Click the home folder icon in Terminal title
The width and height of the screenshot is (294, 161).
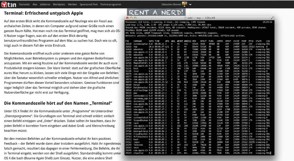(x=185, y=18)
